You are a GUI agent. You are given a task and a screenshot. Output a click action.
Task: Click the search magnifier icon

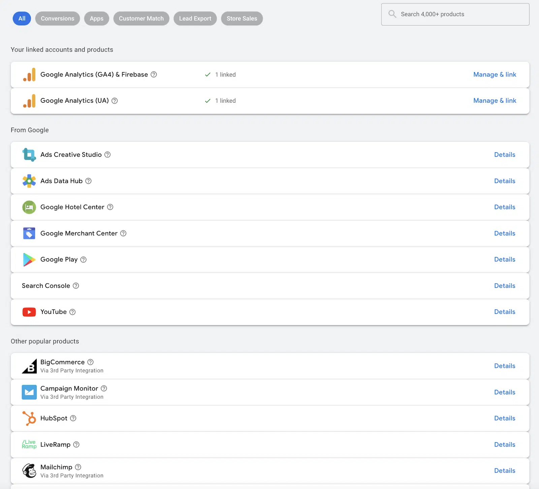(392, 14)
